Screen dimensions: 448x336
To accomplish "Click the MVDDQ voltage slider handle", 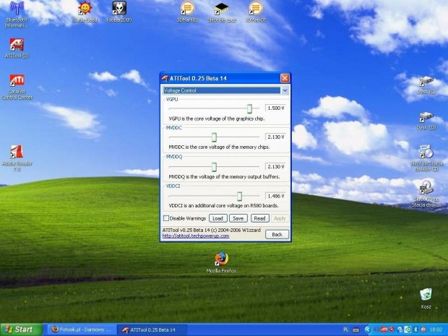I will [x=214, y=167].
